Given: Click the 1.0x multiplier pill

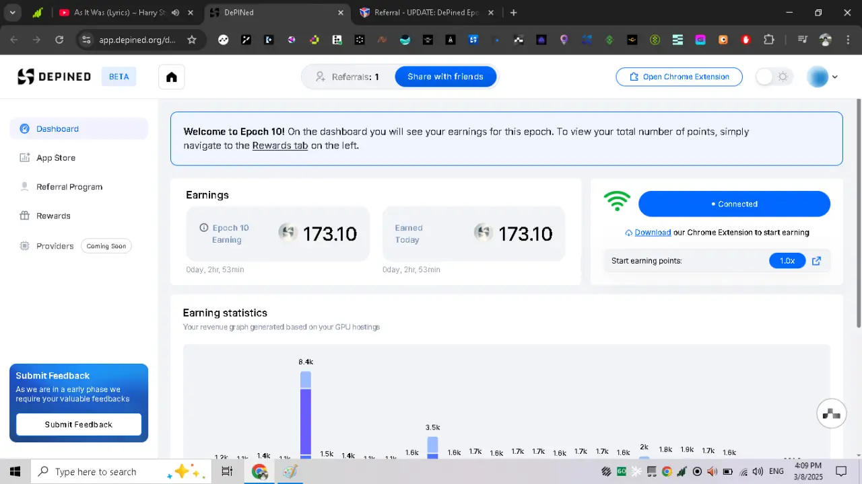Looking at the screenshot, I should click(x=787, y=261).
